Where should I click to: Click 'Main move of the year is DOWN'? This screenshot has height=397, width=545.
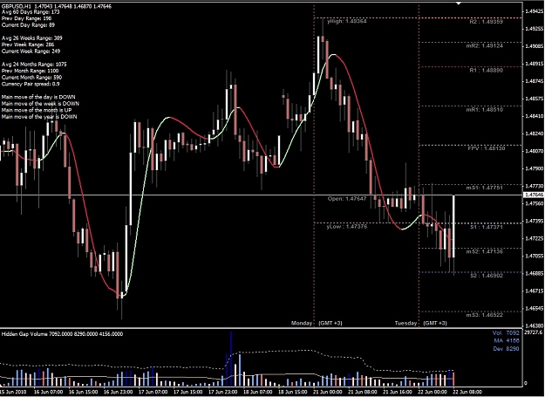click(39, 117)
